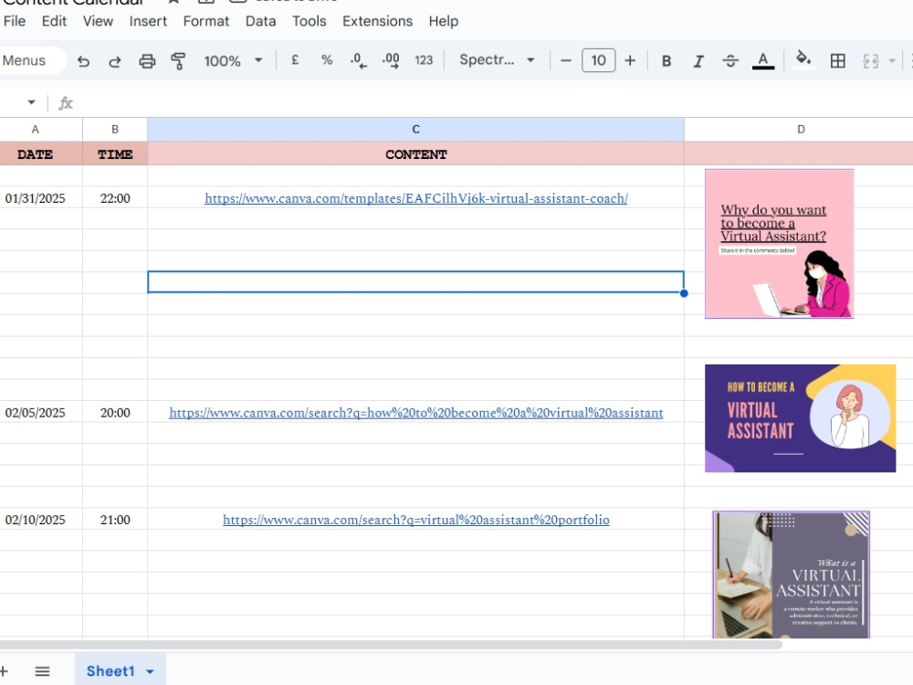
Task: Click the font size field showing 10
Action: pos(598,60)
